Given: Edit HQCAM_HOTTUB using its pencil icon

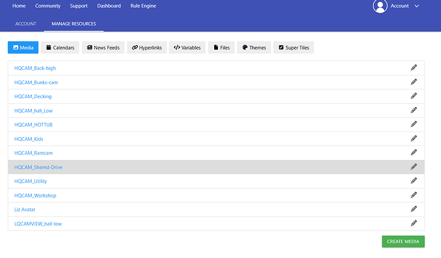Looking at the screenshot, I should click(x=414, y=124).
